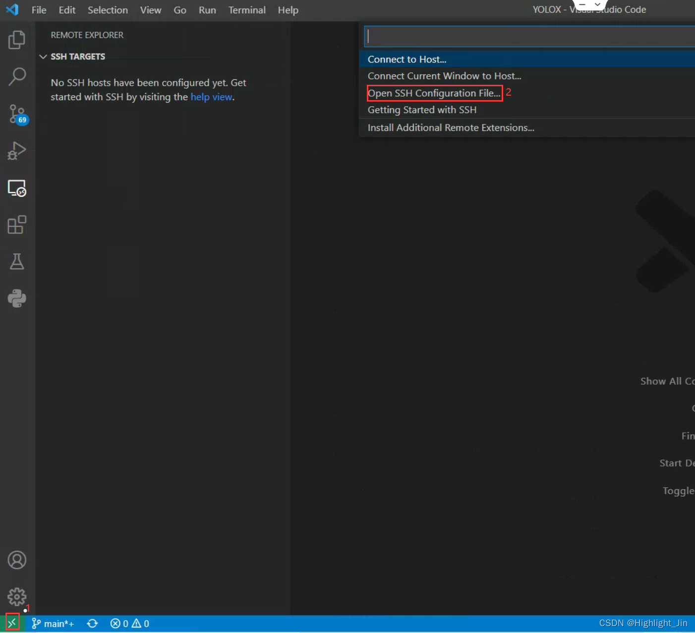The image size is (695, 633).
Task: Click the VS Code logo icon
Action: (x=12, y=9)
